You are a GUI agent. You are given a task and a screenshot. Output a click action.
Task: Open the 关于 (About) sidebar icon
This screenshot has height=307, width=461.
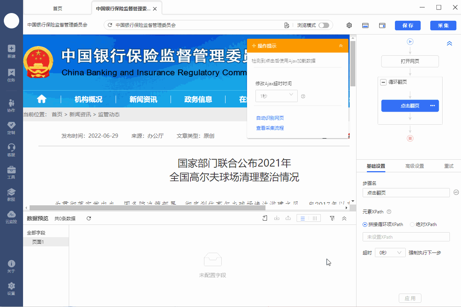pyautogui.click(x=12, y=266)
